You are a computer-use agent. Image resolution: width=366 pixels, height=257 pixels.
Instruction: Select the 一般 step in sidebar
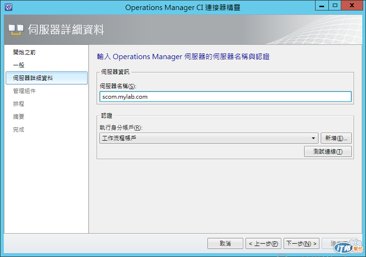[19, 65]
